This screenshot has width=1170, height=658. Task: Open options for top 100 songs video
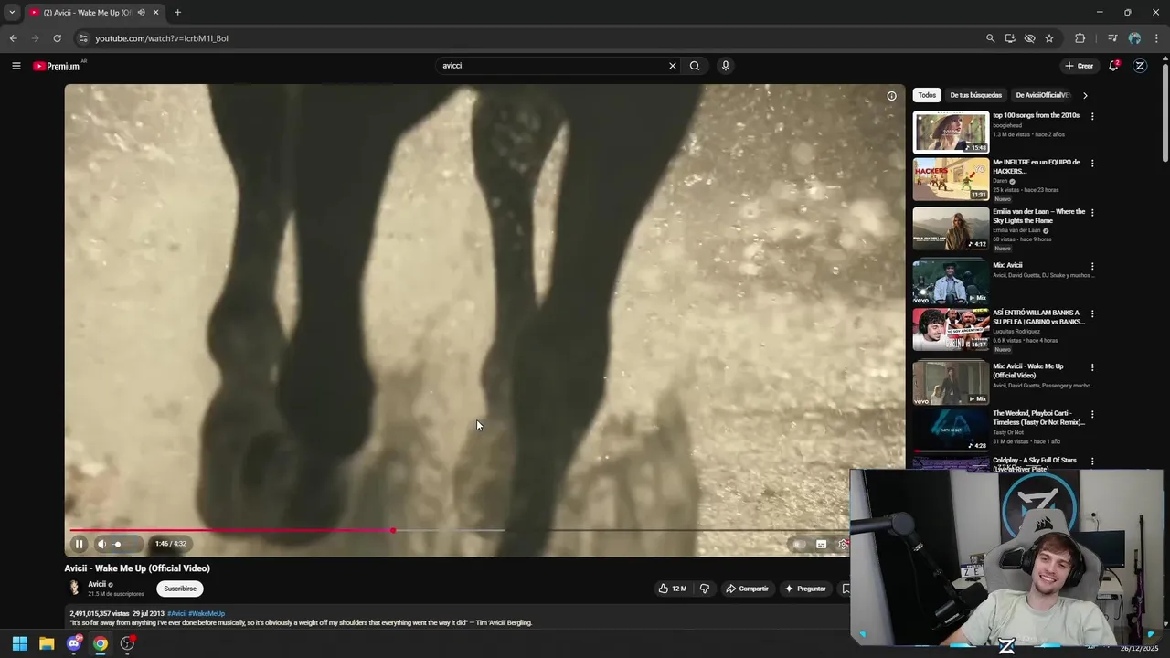click(x=1091, y=116)
